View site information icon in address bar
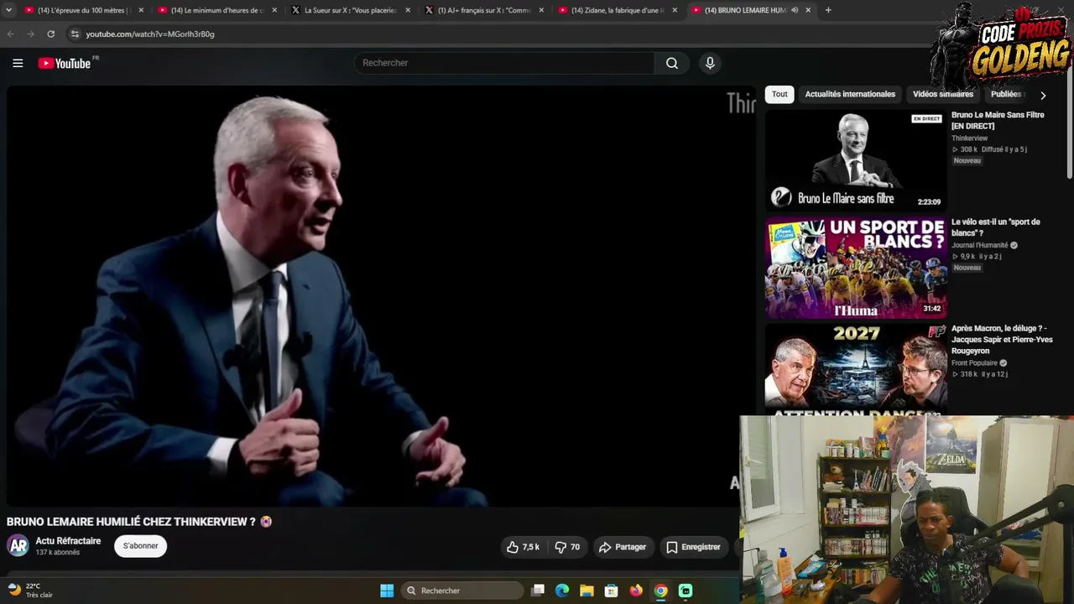The width and height of the screenshot is (1074, 604). point(75,34)
